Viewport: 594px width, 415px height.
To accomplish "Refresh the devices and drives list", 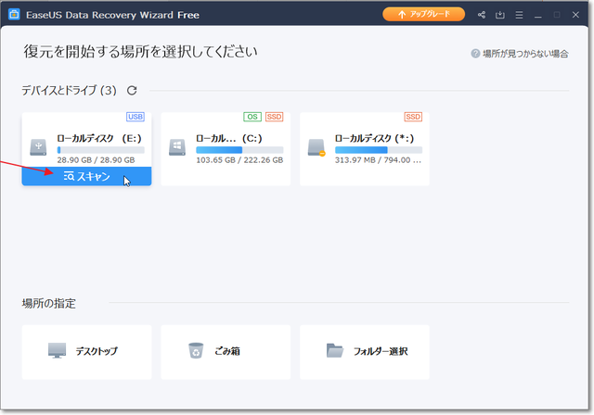I will pyautogui.click(x=132, y=91).
